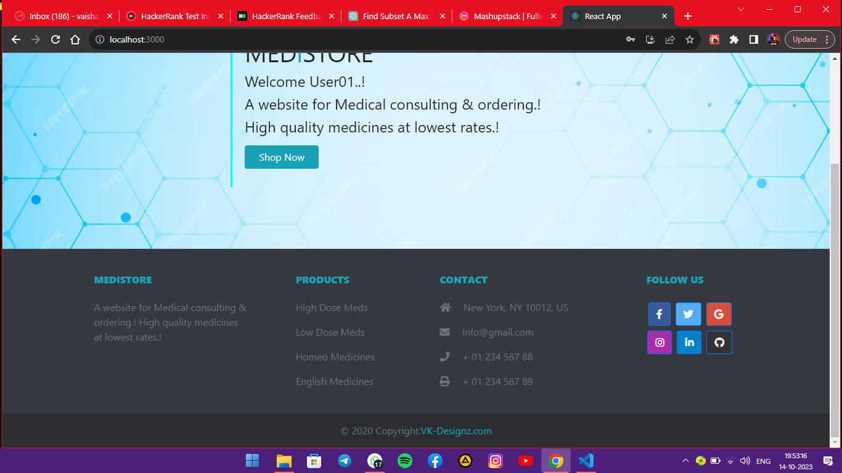Switch to HackerRank Test tab
The image size is (842, 473).
point(175,17)
